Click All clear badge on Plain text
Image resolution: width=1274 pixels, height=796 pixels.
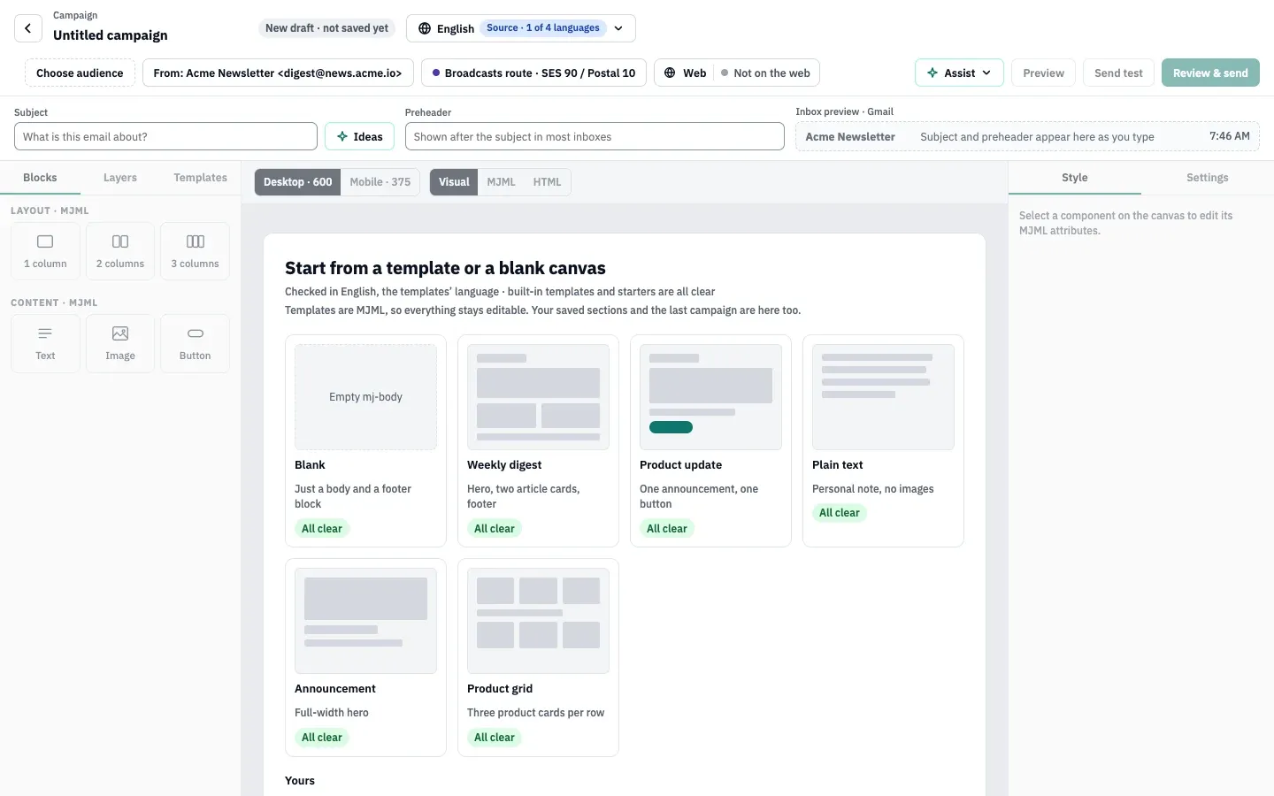click(x=840, y=513)
